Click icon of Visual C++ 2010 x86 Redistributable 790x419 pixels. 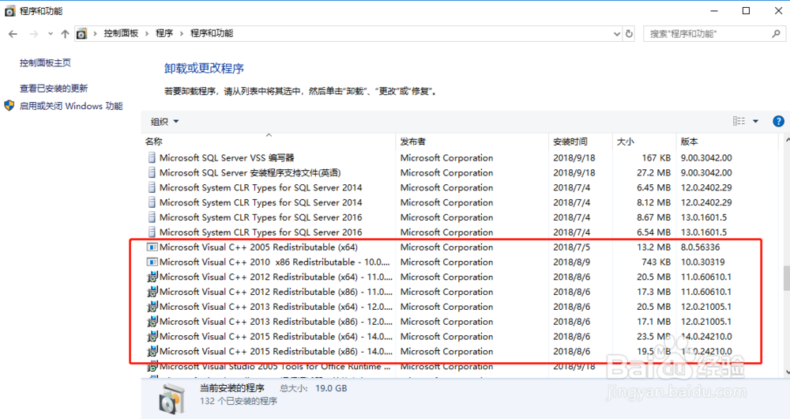tap(152, 262)
